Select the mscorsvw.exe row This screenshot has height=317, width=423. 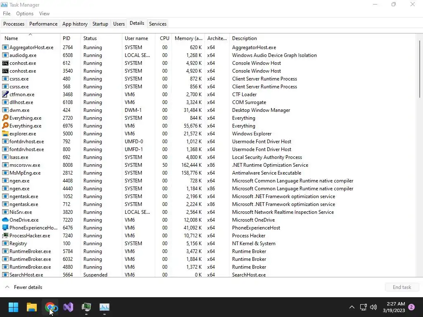(208, 165)
